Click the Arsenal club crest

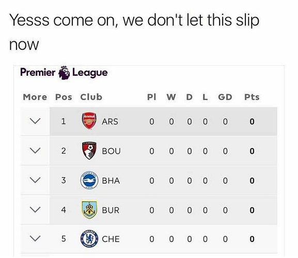[89, 121]
